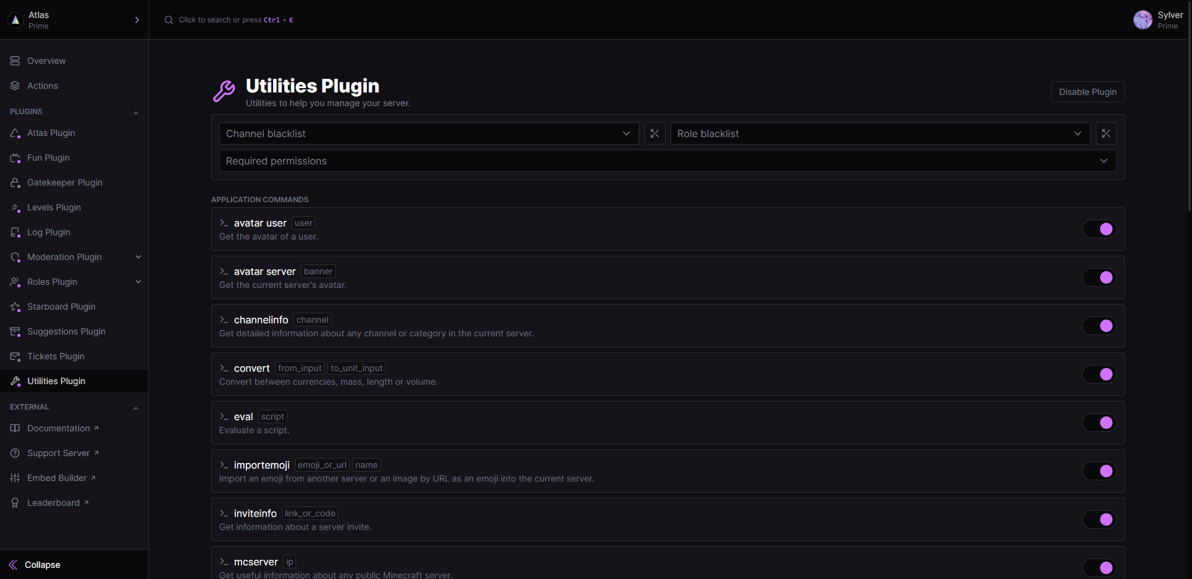Click the Sylver user profile avatar

tap(1142, 20)
